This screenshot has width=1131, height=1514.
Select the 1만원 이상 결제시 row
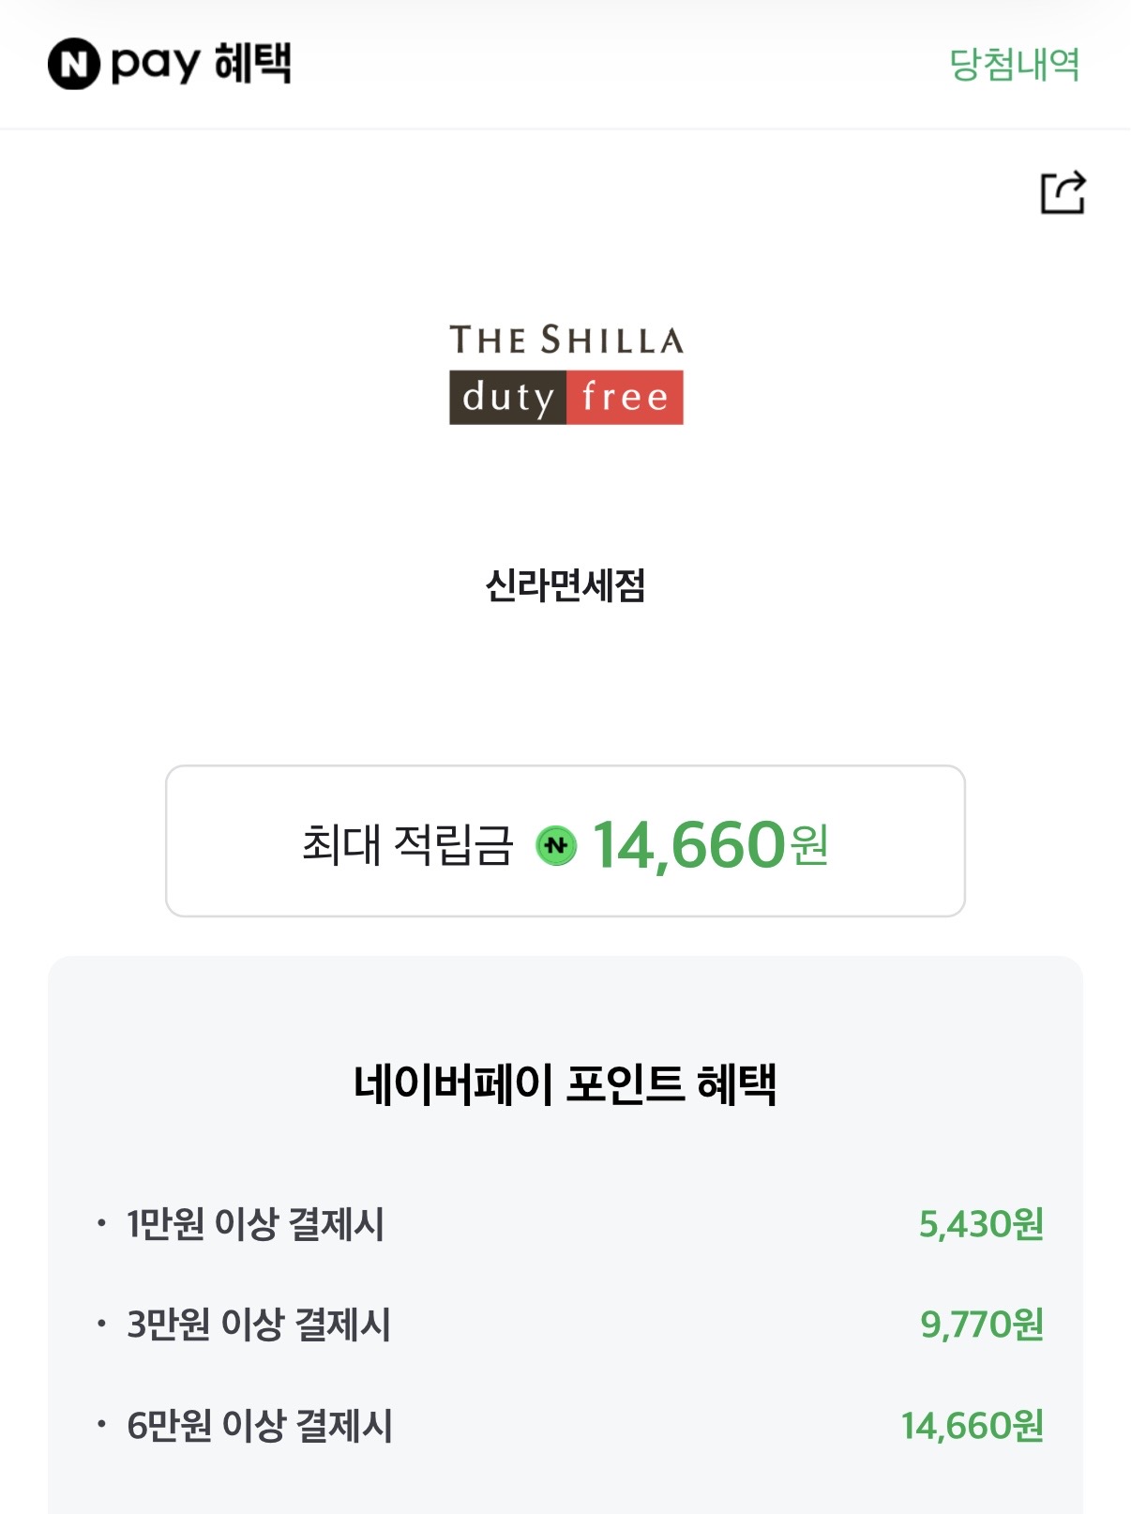pyautogui.click(x=565, y=1224)
